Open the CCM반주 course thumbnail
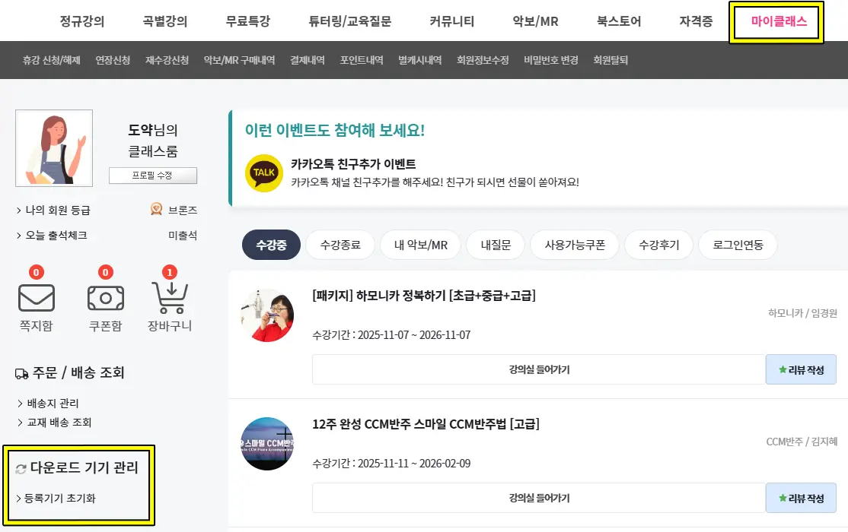The width and height of the screenshot is (848, 532). 266,444
